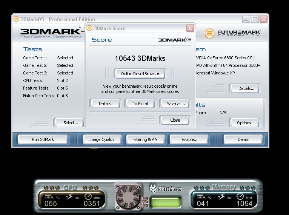Open the Graphs... tool
The height and width of the screenshot is (215, 289).
click(x=190, y=139)
